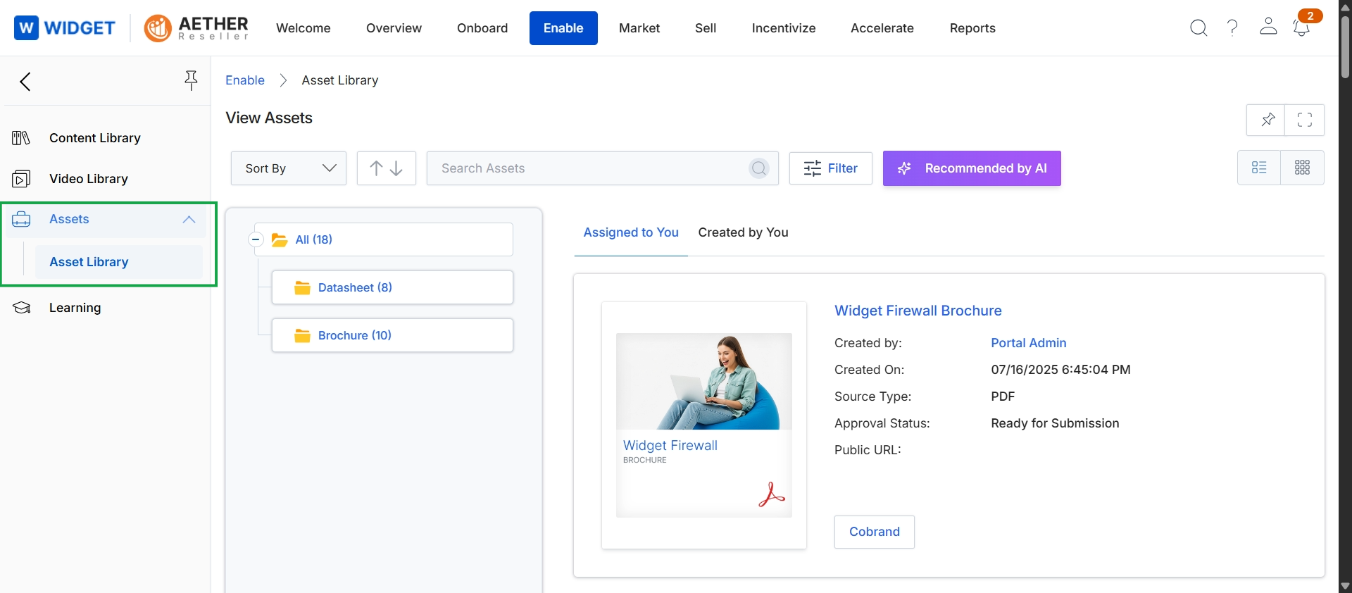The image size is (1352, 593).
Task: Open the Incentivize menu
Action: [x=784, y=28]
